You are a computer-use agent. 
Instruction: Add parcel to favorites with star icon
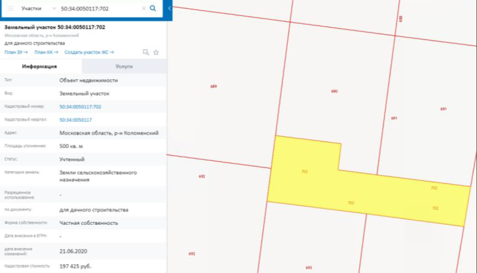pos(156,52)
